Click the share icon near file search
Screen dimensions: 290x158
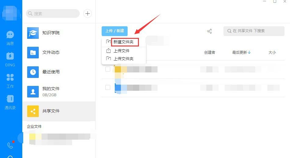coord(209,31)
